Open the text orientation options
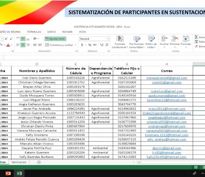The height and width of the screenshot is (177, 205). (36, 39)
